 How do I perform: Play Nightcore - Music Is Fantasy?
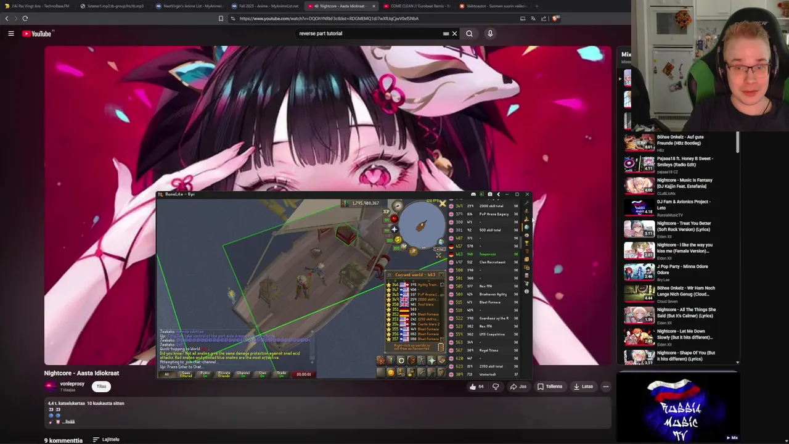pos(670,185)
